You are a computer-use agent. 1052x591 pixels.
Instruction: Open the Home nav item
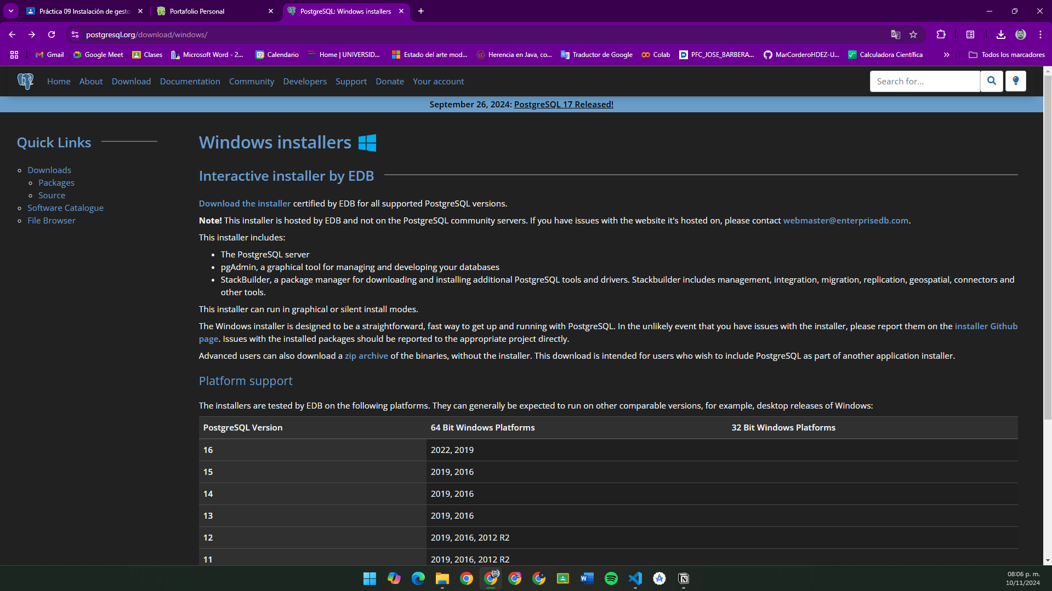(x=59, y=81)
